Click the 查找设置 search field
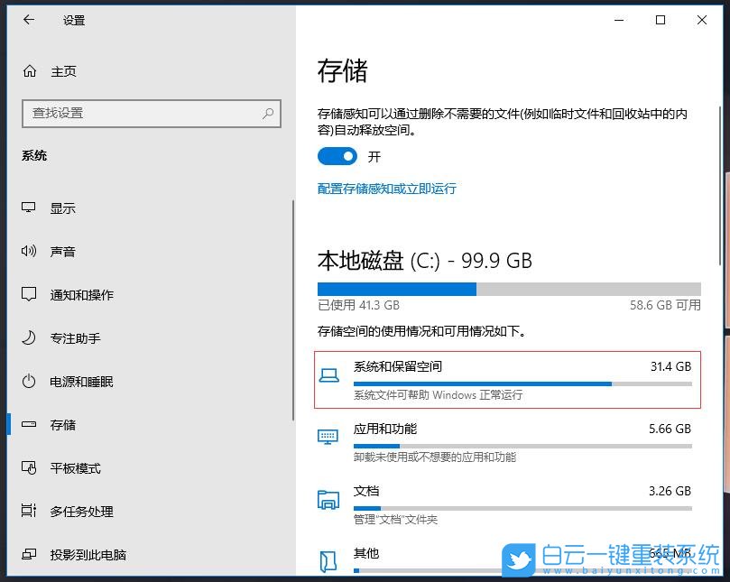Viewport: 730px width, 582px height. (151, 114)
